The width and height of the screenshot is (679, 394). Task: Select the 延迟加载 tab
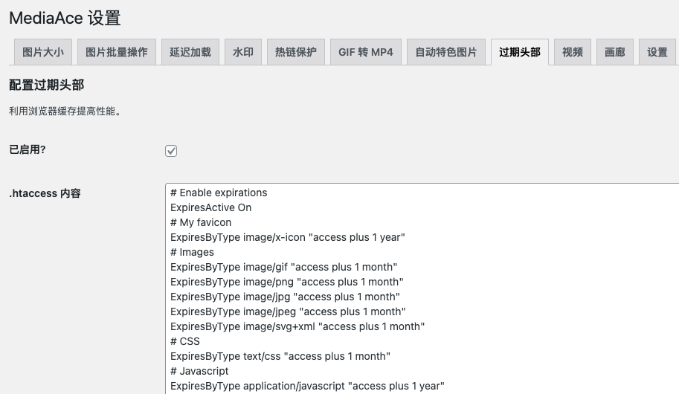[x=190, y=52]
